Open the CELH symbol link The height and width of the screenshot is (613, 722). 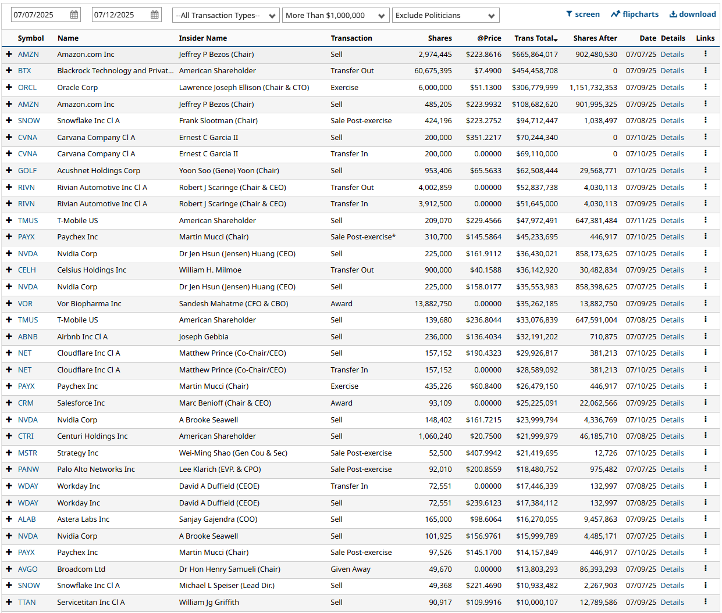pyautogui.click(x=27, y=270)
